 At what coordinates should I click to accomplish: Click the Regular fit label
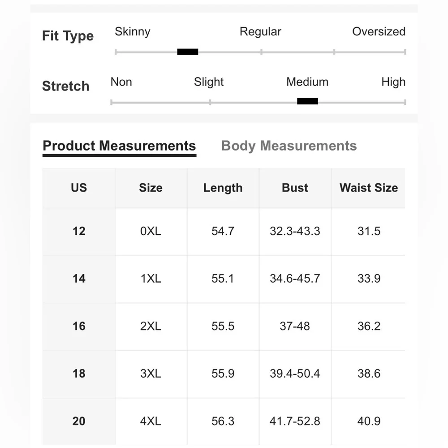click(x=260, y=32)
